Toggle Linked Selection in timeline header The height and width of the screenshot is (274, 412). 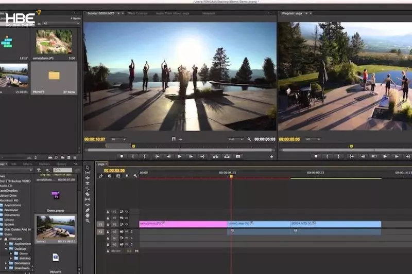(118, 176)
